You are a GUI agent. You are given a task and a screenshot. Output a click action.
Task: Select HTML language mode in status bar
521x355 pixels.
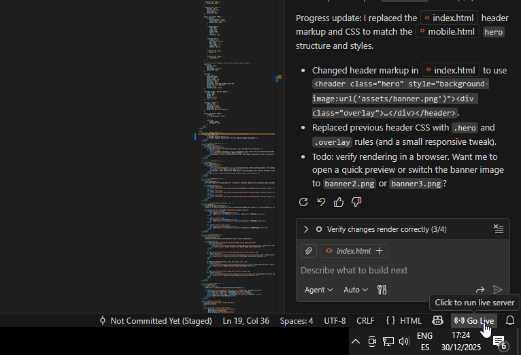point(403,320)
